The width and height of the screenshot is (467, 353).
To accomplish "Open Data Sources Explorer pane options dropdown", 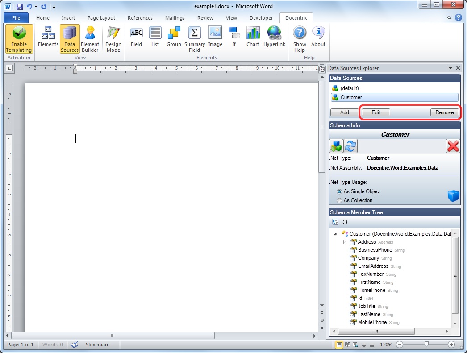I will click(x=450, y=68).
